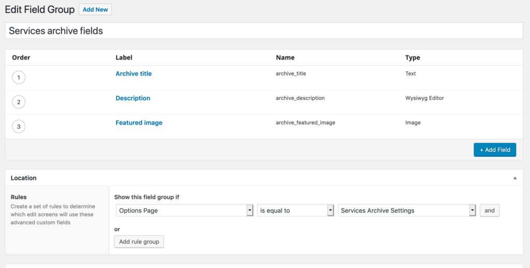Open the Options Page rule dropdown
Image resolution: width=530 pixels, height=268 pixels.
[x=185, y=211]
